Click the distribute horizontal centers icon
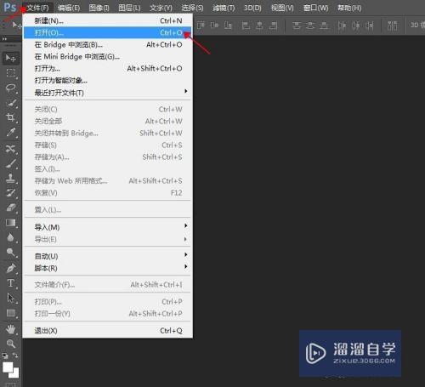Screen dimensions: 425x387 point(356,26)
